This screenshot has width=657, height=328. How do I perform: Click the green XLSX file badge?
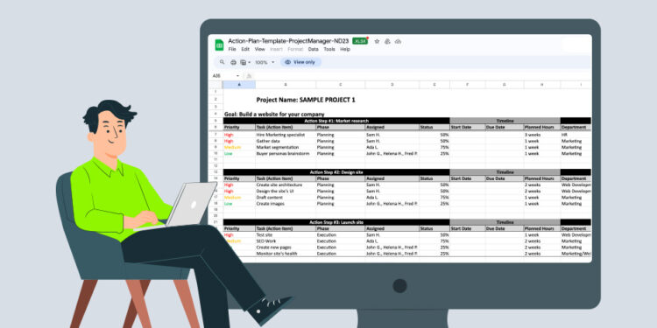tap(360, 41)
